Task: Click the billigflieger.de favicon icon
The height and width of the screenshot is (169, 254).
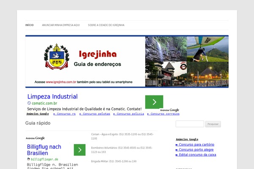Action: [x=29, y=159]
